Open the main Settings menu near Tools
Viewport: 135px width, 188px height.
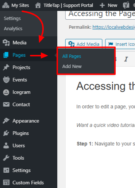click(x=22, y=171)
